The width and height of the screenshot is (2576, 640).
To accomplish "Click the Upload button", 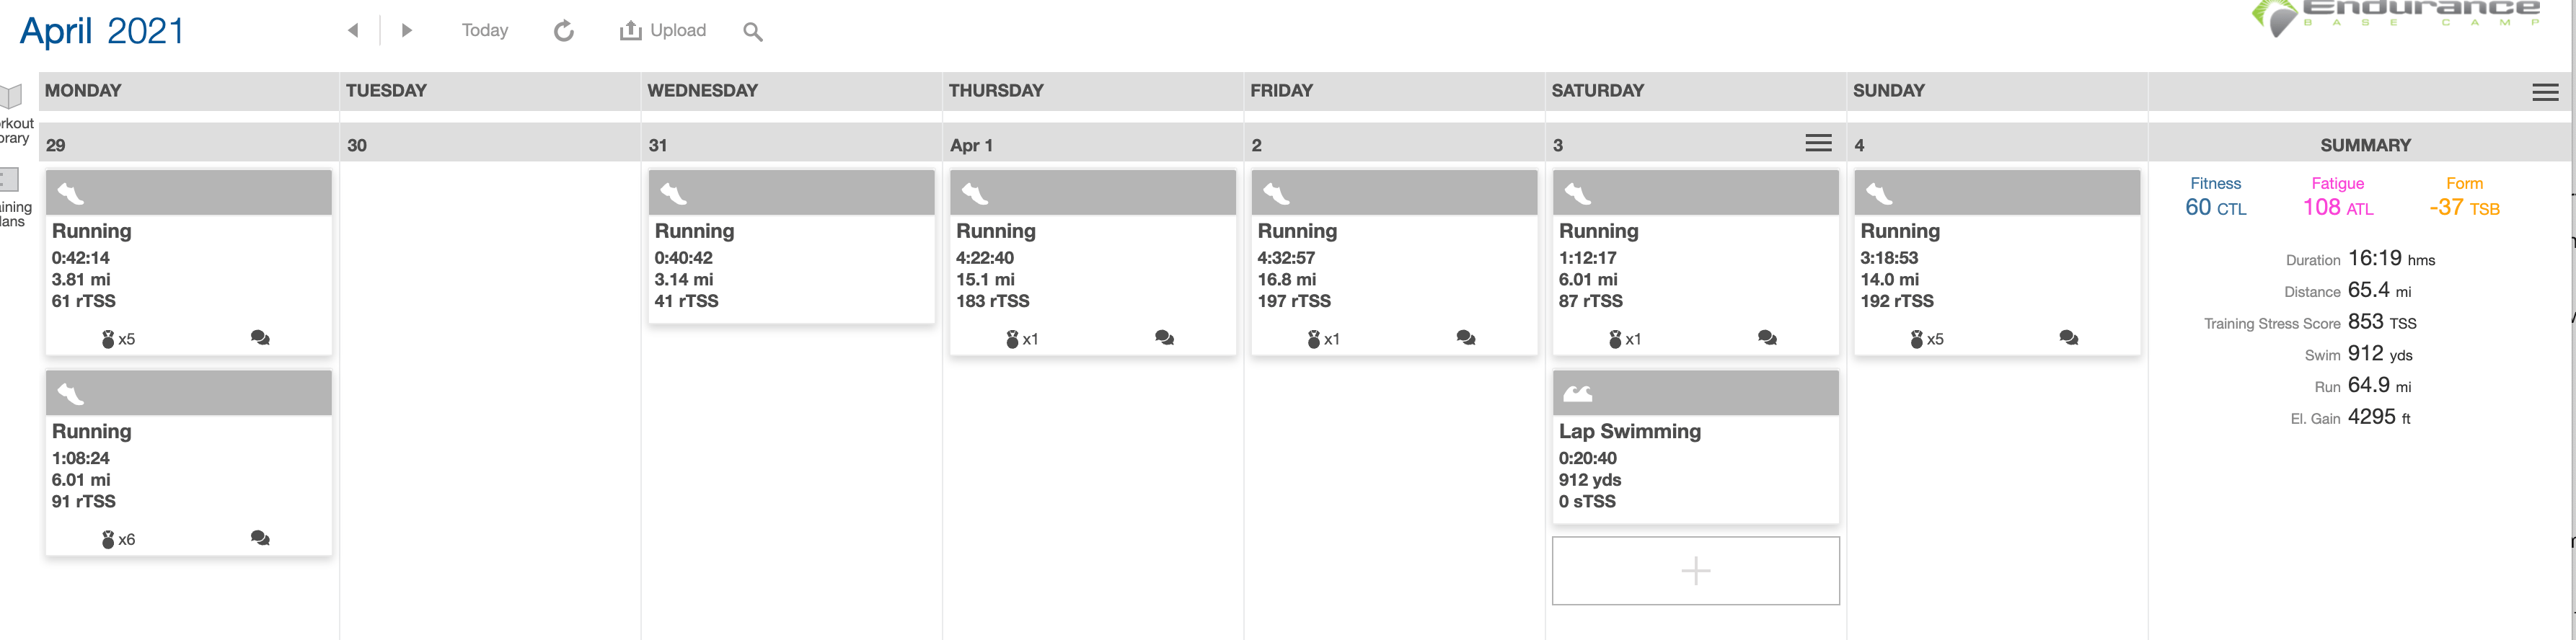I will [x=663, y=31].
